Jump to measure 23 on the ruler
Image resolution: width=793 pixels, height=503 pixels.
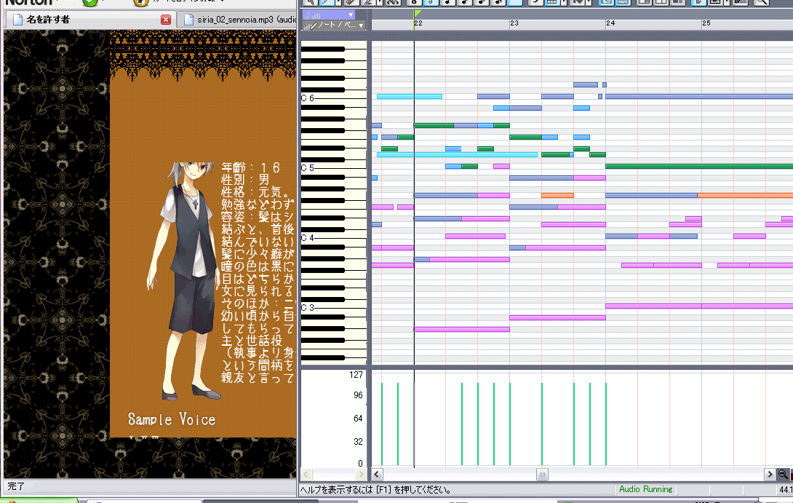(x=514, y=23)
